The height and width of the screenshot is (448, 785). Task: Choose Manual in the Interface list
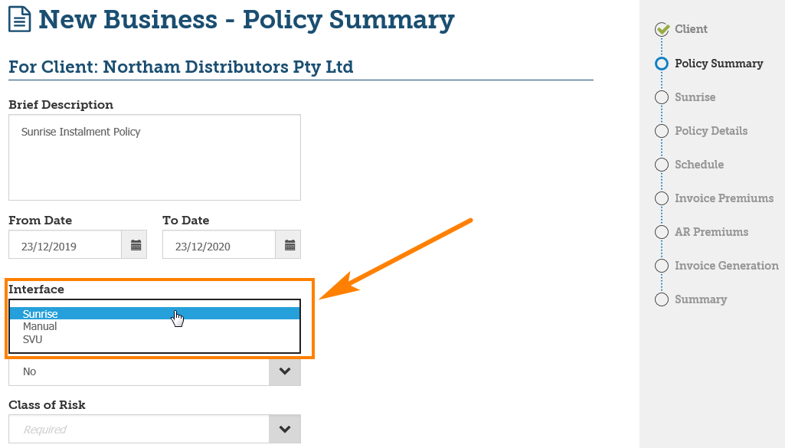[x=40, y=326]
